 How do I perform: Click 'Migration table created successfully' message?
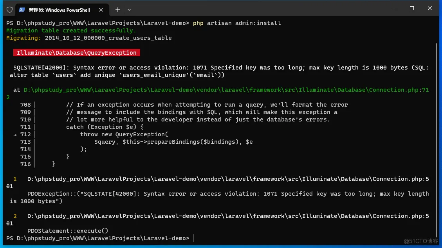[71, 30]
